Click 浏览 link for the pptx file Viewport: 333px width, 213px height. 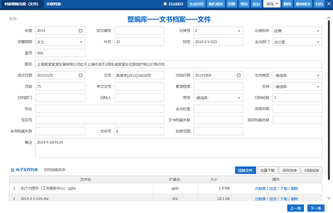coord(273,189)
